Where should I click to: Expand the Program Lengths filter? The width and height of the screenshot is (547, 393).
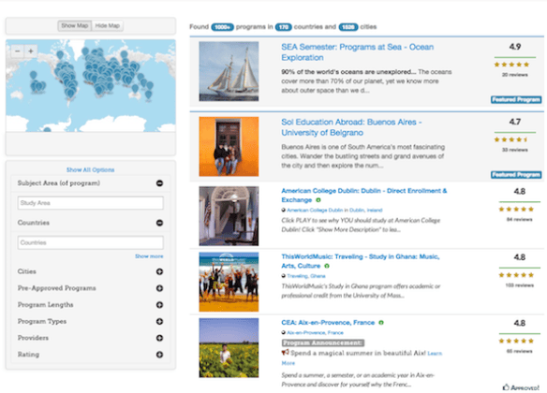pyautogui.click(x=159, y=305)
